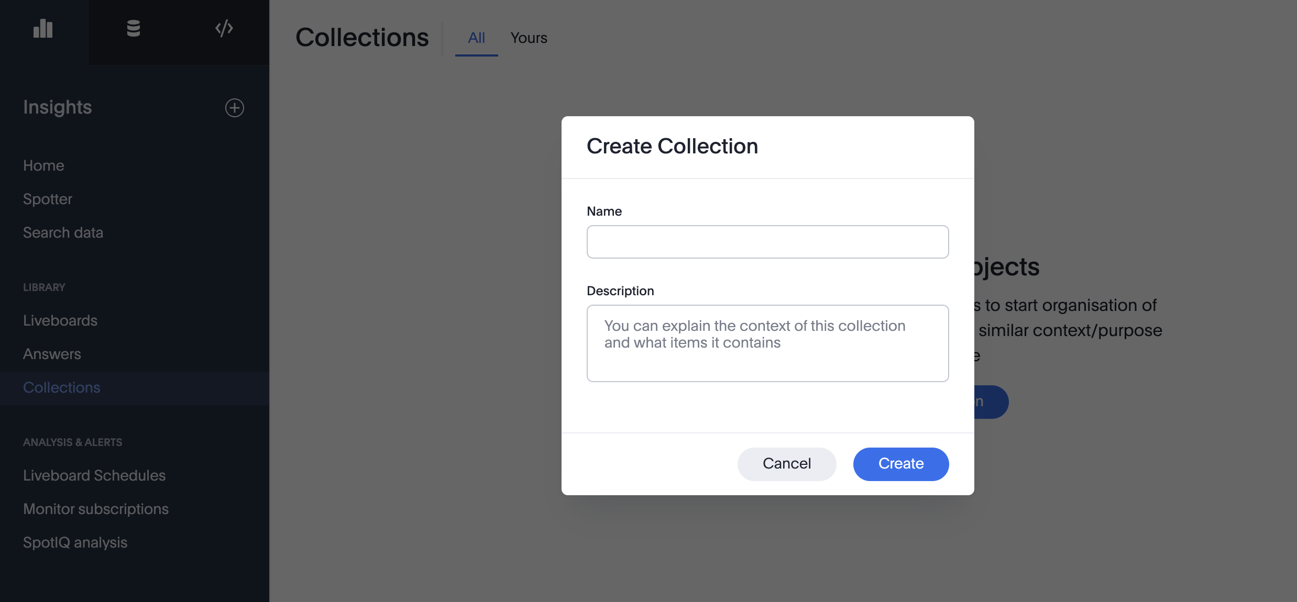Open the Insights bar-chart workspace icon

click(43, 29)
